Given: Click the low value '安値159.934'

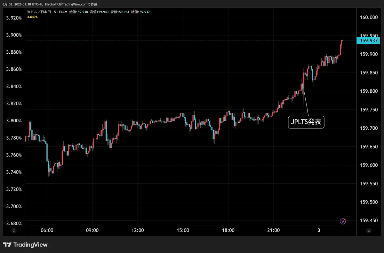Looking at the screenshot, I should point(120,12).
